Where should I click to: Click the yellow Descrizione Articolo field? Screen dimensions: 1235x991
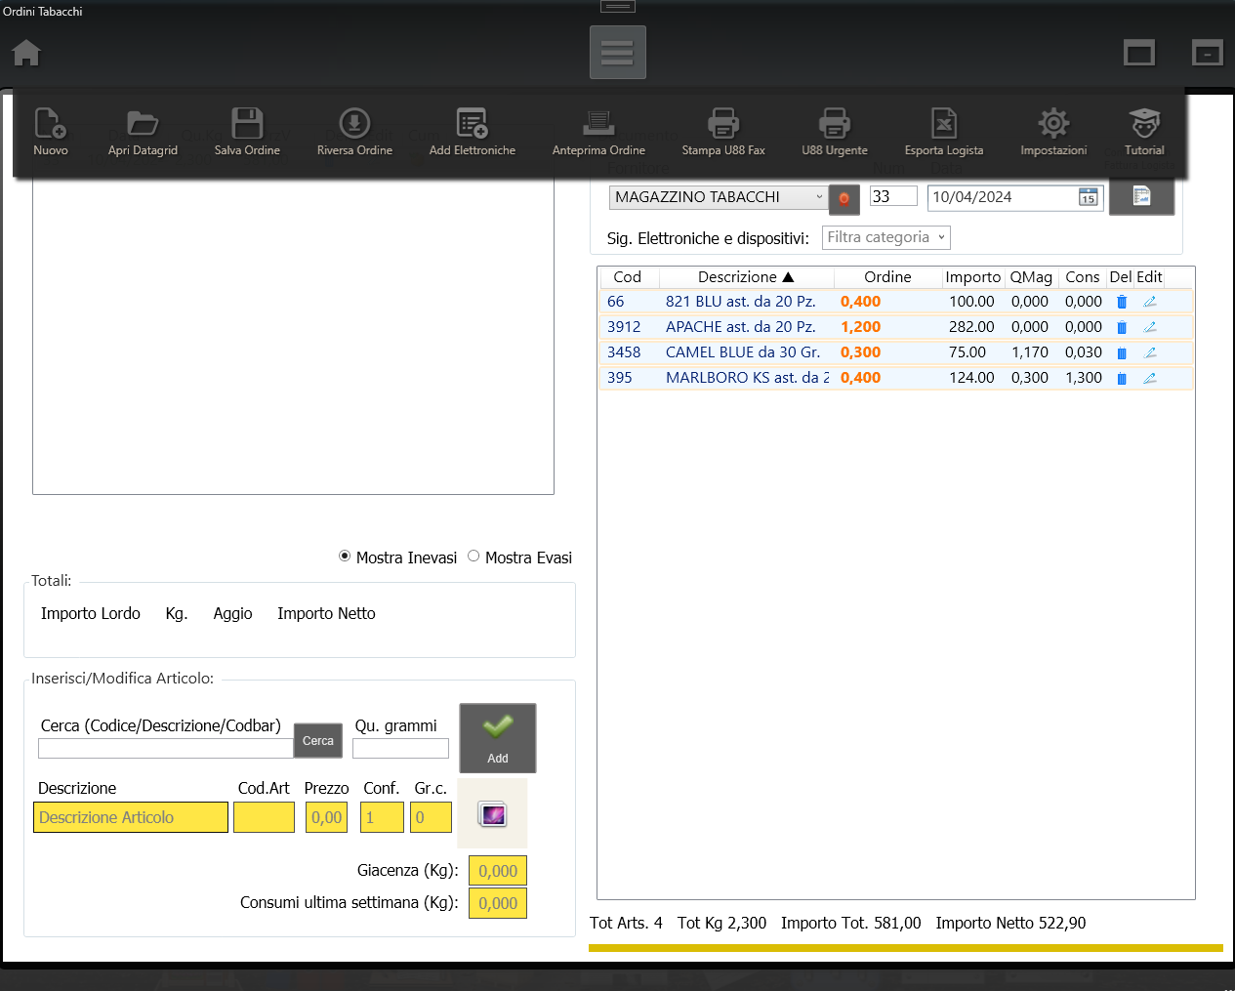tap(131, 817)
